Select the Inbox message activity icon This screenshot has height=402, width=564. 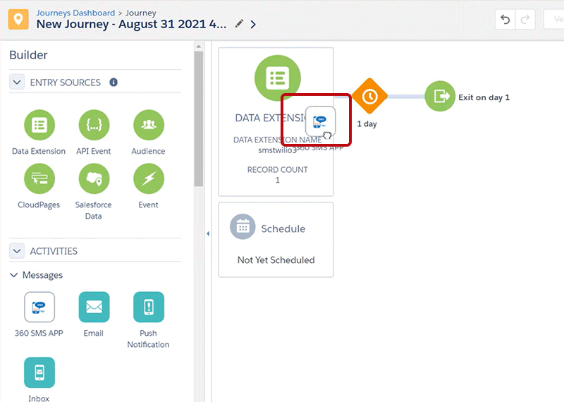39,372
